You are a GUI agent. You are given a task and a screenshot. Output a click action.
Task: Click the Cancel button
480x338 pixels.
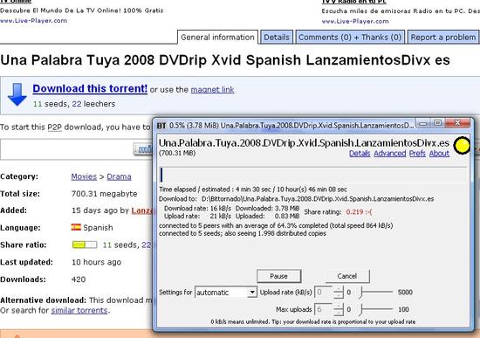347,276
